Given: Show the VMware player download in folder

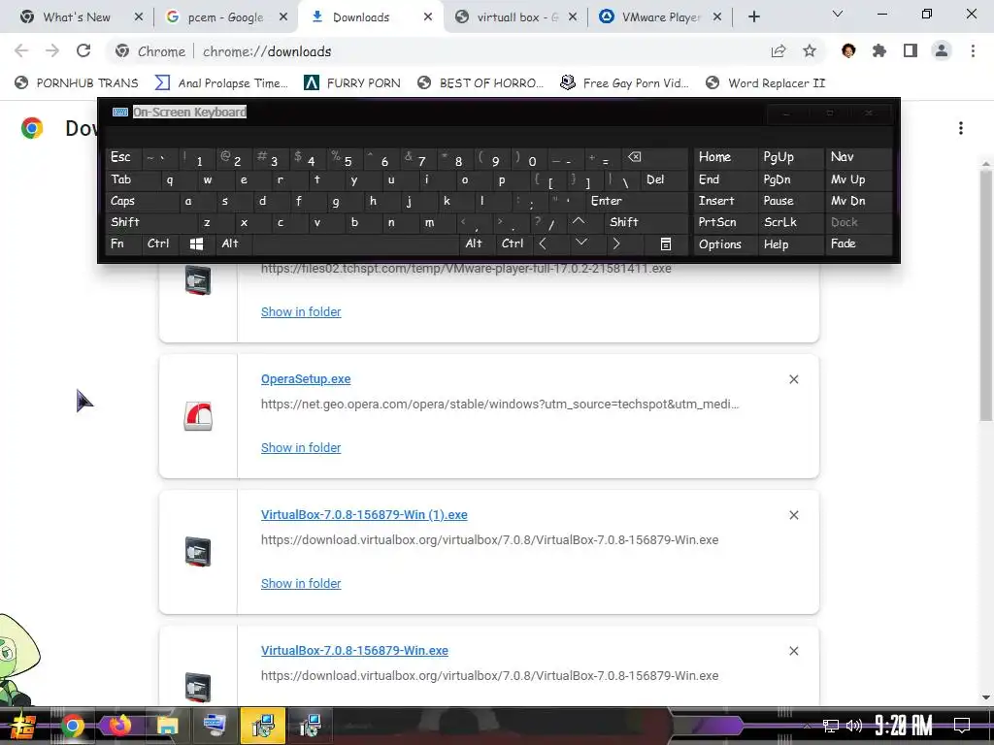Looking at the screenshot, I should (301, 311).
